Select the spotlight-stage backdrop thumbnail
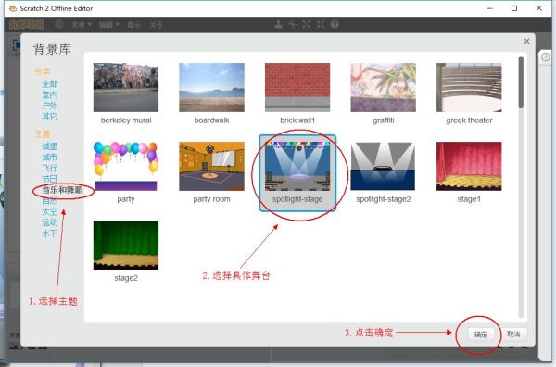The height and width of the screenshot is (367, 556). [x=297, y=166]
